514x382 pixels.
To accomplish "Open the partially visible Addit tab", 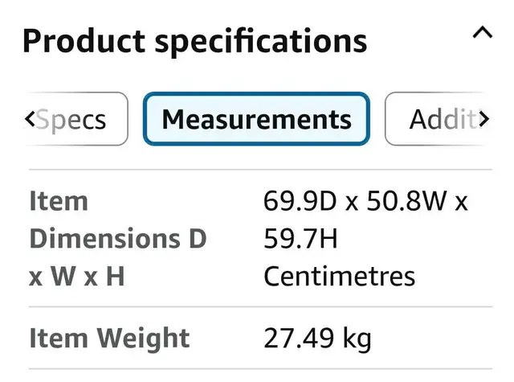I will [x=436, y=119].
